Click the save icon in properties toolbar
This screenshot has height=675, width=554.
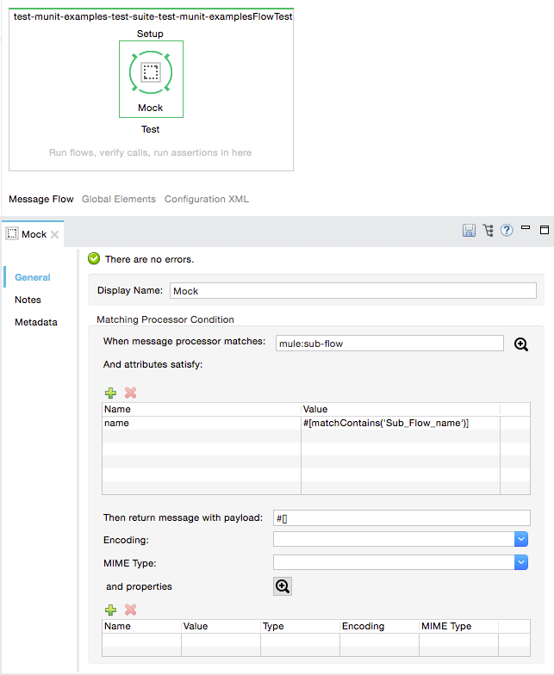click(470, 230)
